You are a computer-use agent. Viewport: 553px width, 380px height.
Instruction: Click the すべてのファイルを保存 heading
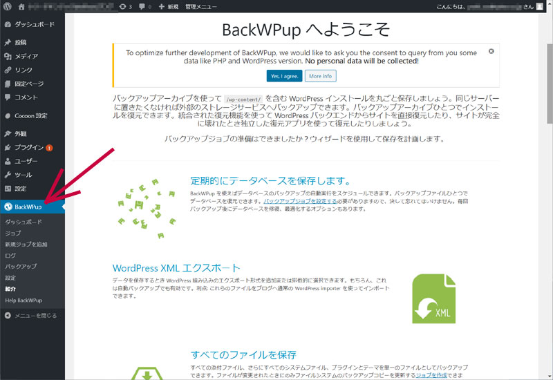[243, 354]
